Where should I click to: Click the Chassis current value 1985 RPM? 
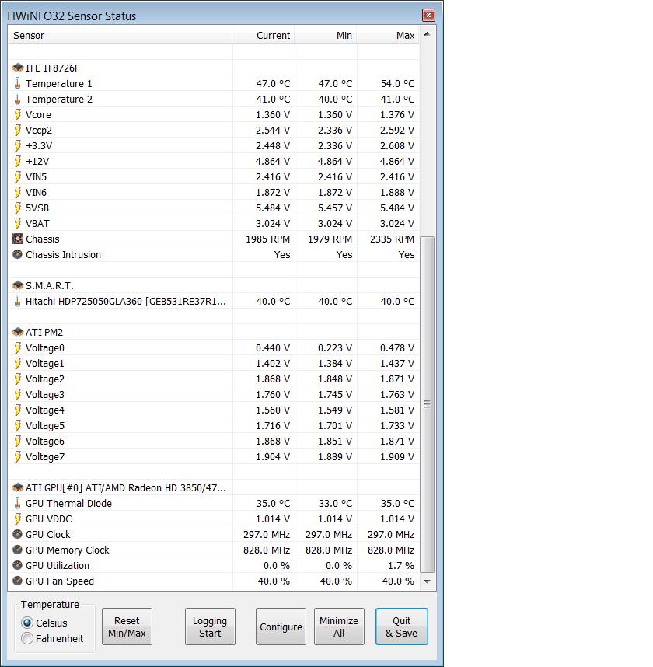click(x=267, y=239)
